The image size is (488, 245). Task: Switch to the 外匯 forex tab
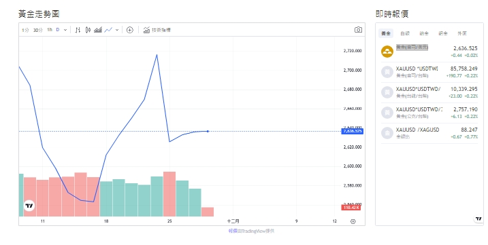(x=462, y=33)
